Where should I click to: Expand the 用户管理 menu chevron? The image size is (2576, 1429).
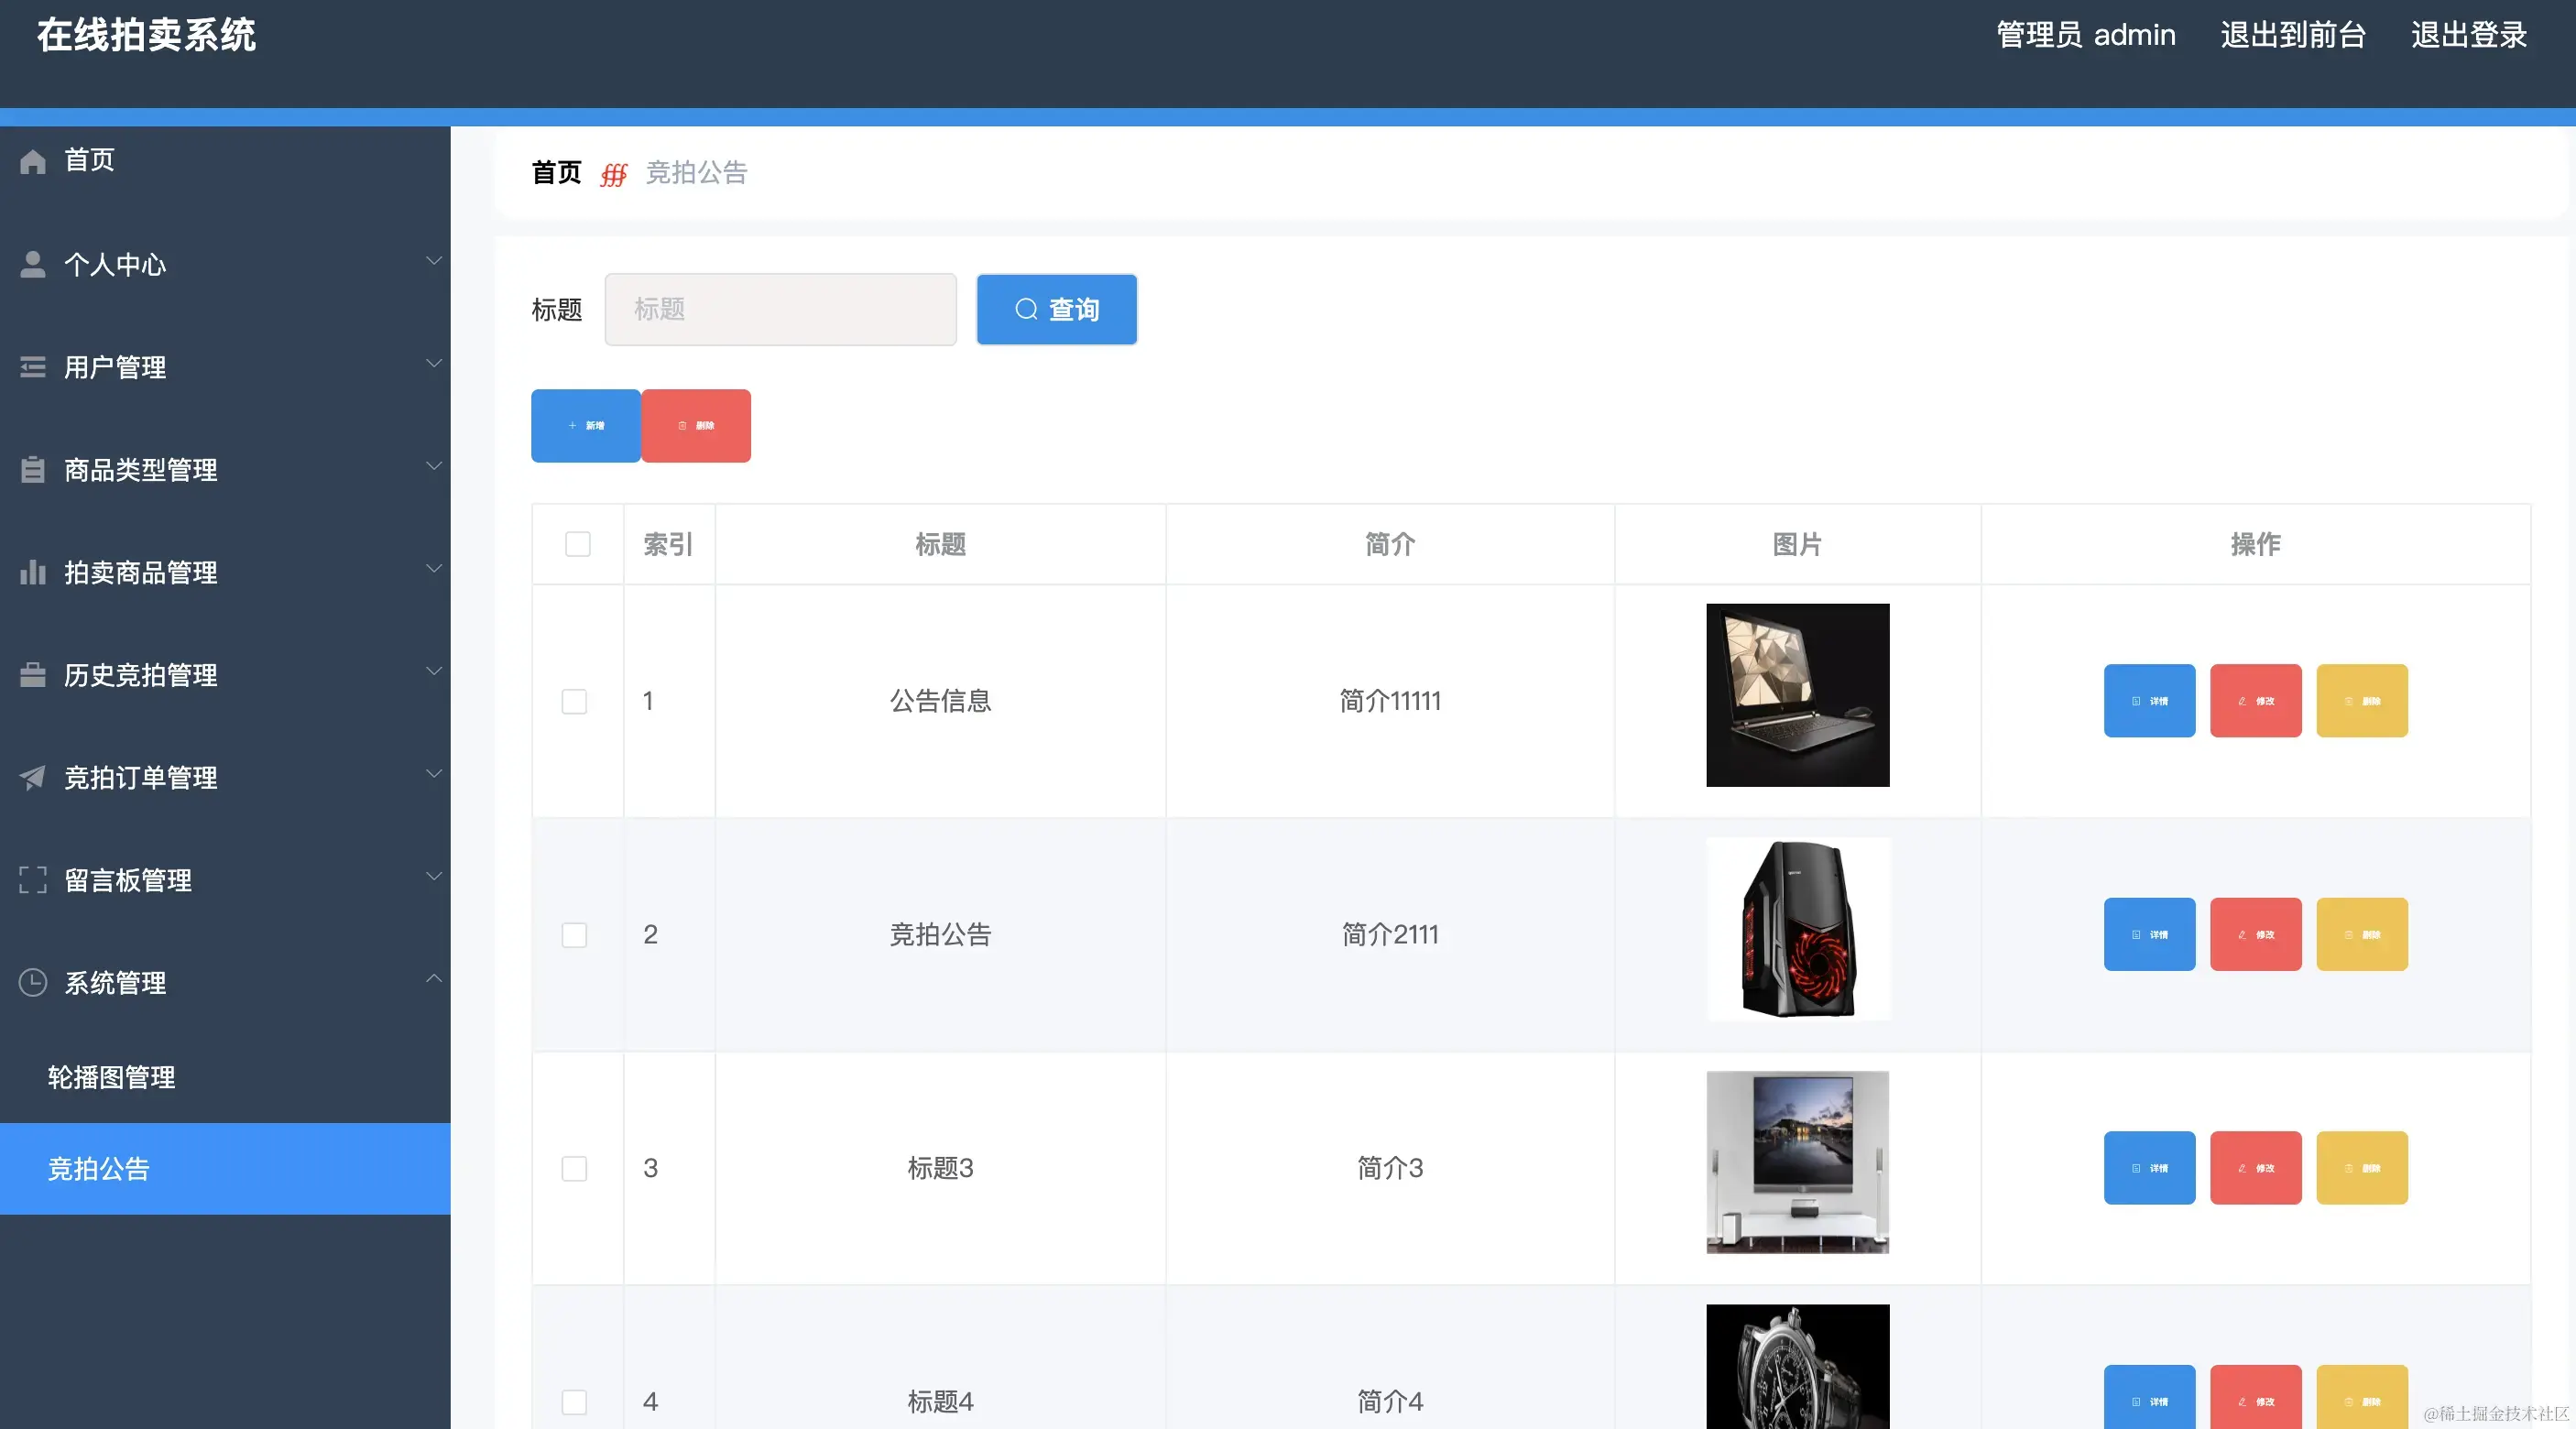[434, 363]
